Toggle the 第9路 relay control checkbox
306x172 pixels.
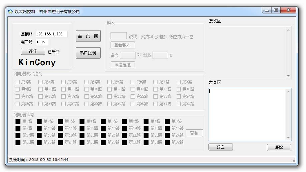pyautogui.click(x=18, y=89)
